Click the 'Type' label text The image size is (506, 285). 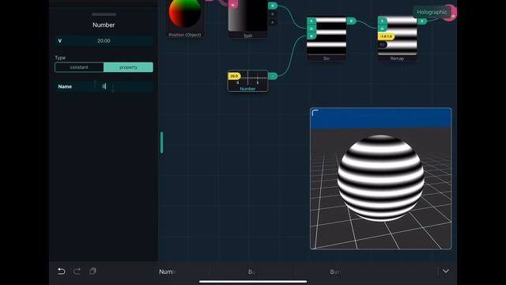pyautogui.click(x=60, y=58)
